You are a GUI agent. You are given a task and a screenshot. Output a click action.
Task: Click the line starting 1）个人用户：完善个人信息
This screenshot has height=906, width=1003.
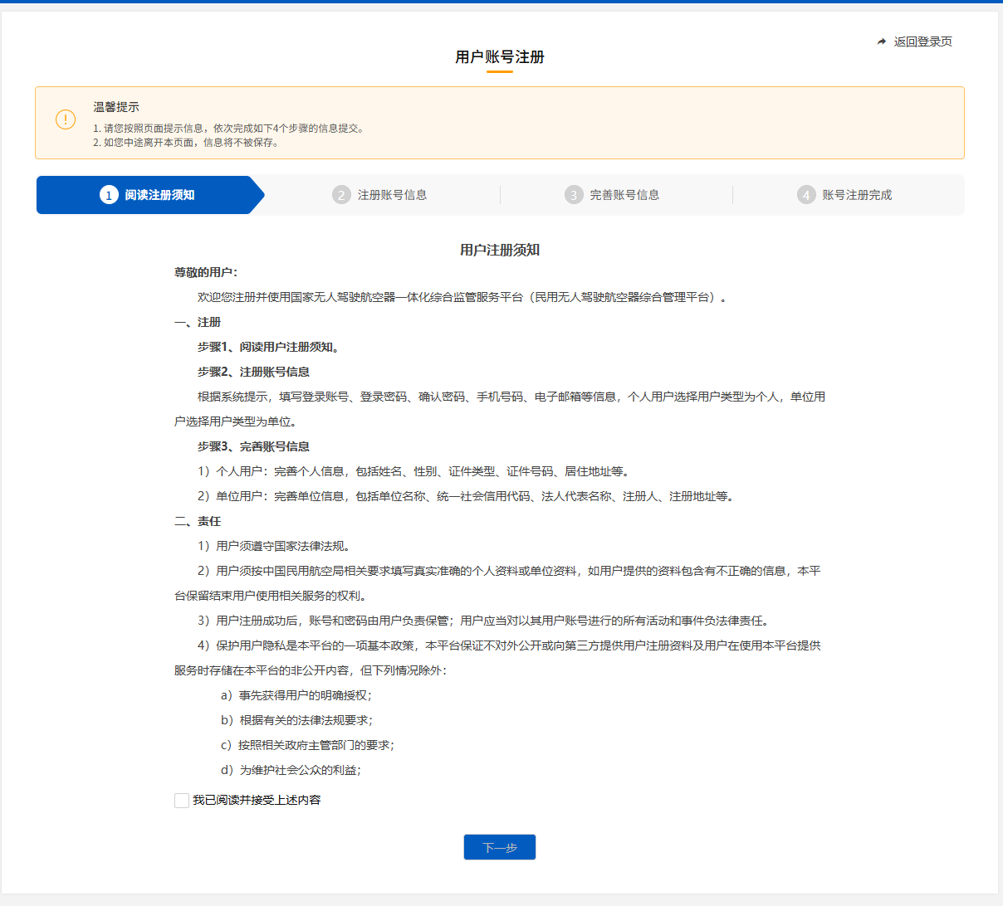click(415, 471)
